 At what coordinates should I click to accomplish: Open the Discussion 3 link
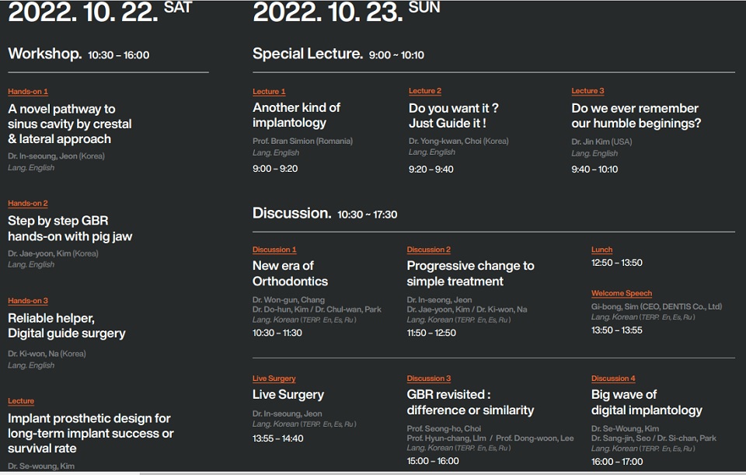point(428,379)
